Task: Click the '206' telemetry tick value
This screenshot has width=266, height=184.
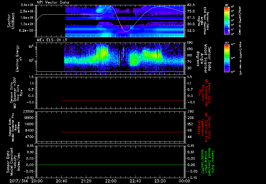Action: tap(190, 118)
